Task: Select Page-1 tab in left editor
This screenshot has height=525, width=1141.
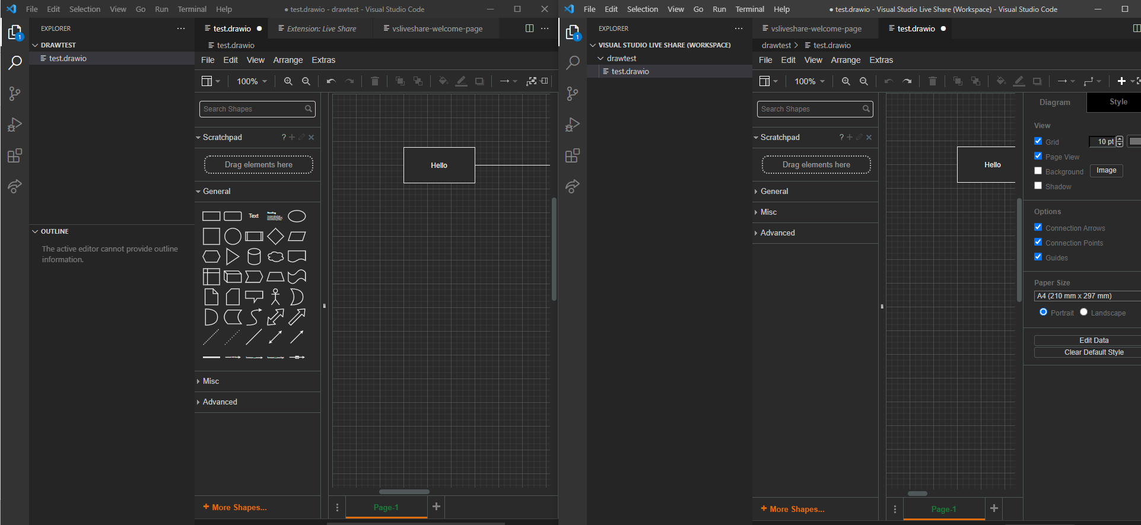Action: 386,507
